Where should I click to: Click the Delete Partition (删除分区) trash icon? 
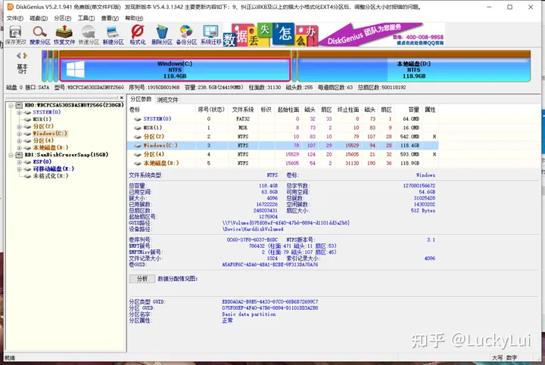click(161, 32)
